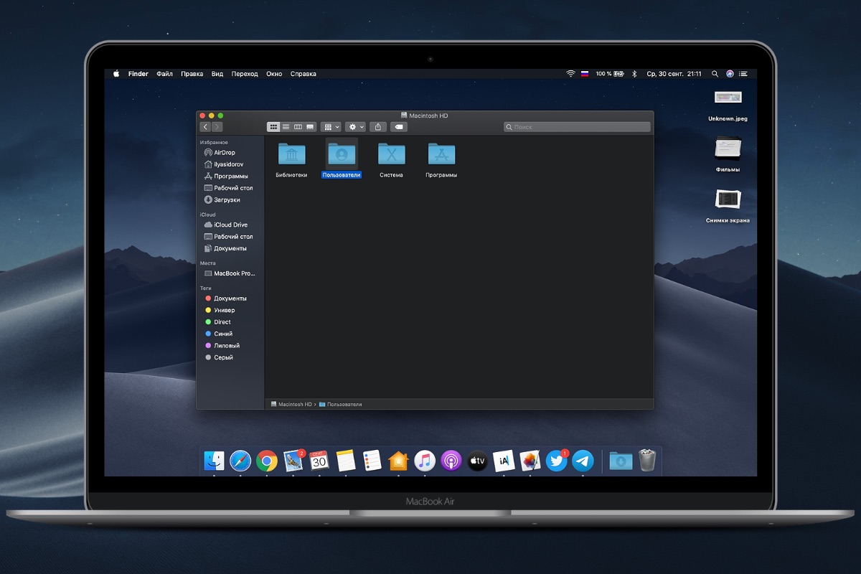Open the Переход menu
The image size is (861, 574).
click(x=245, y=74)
